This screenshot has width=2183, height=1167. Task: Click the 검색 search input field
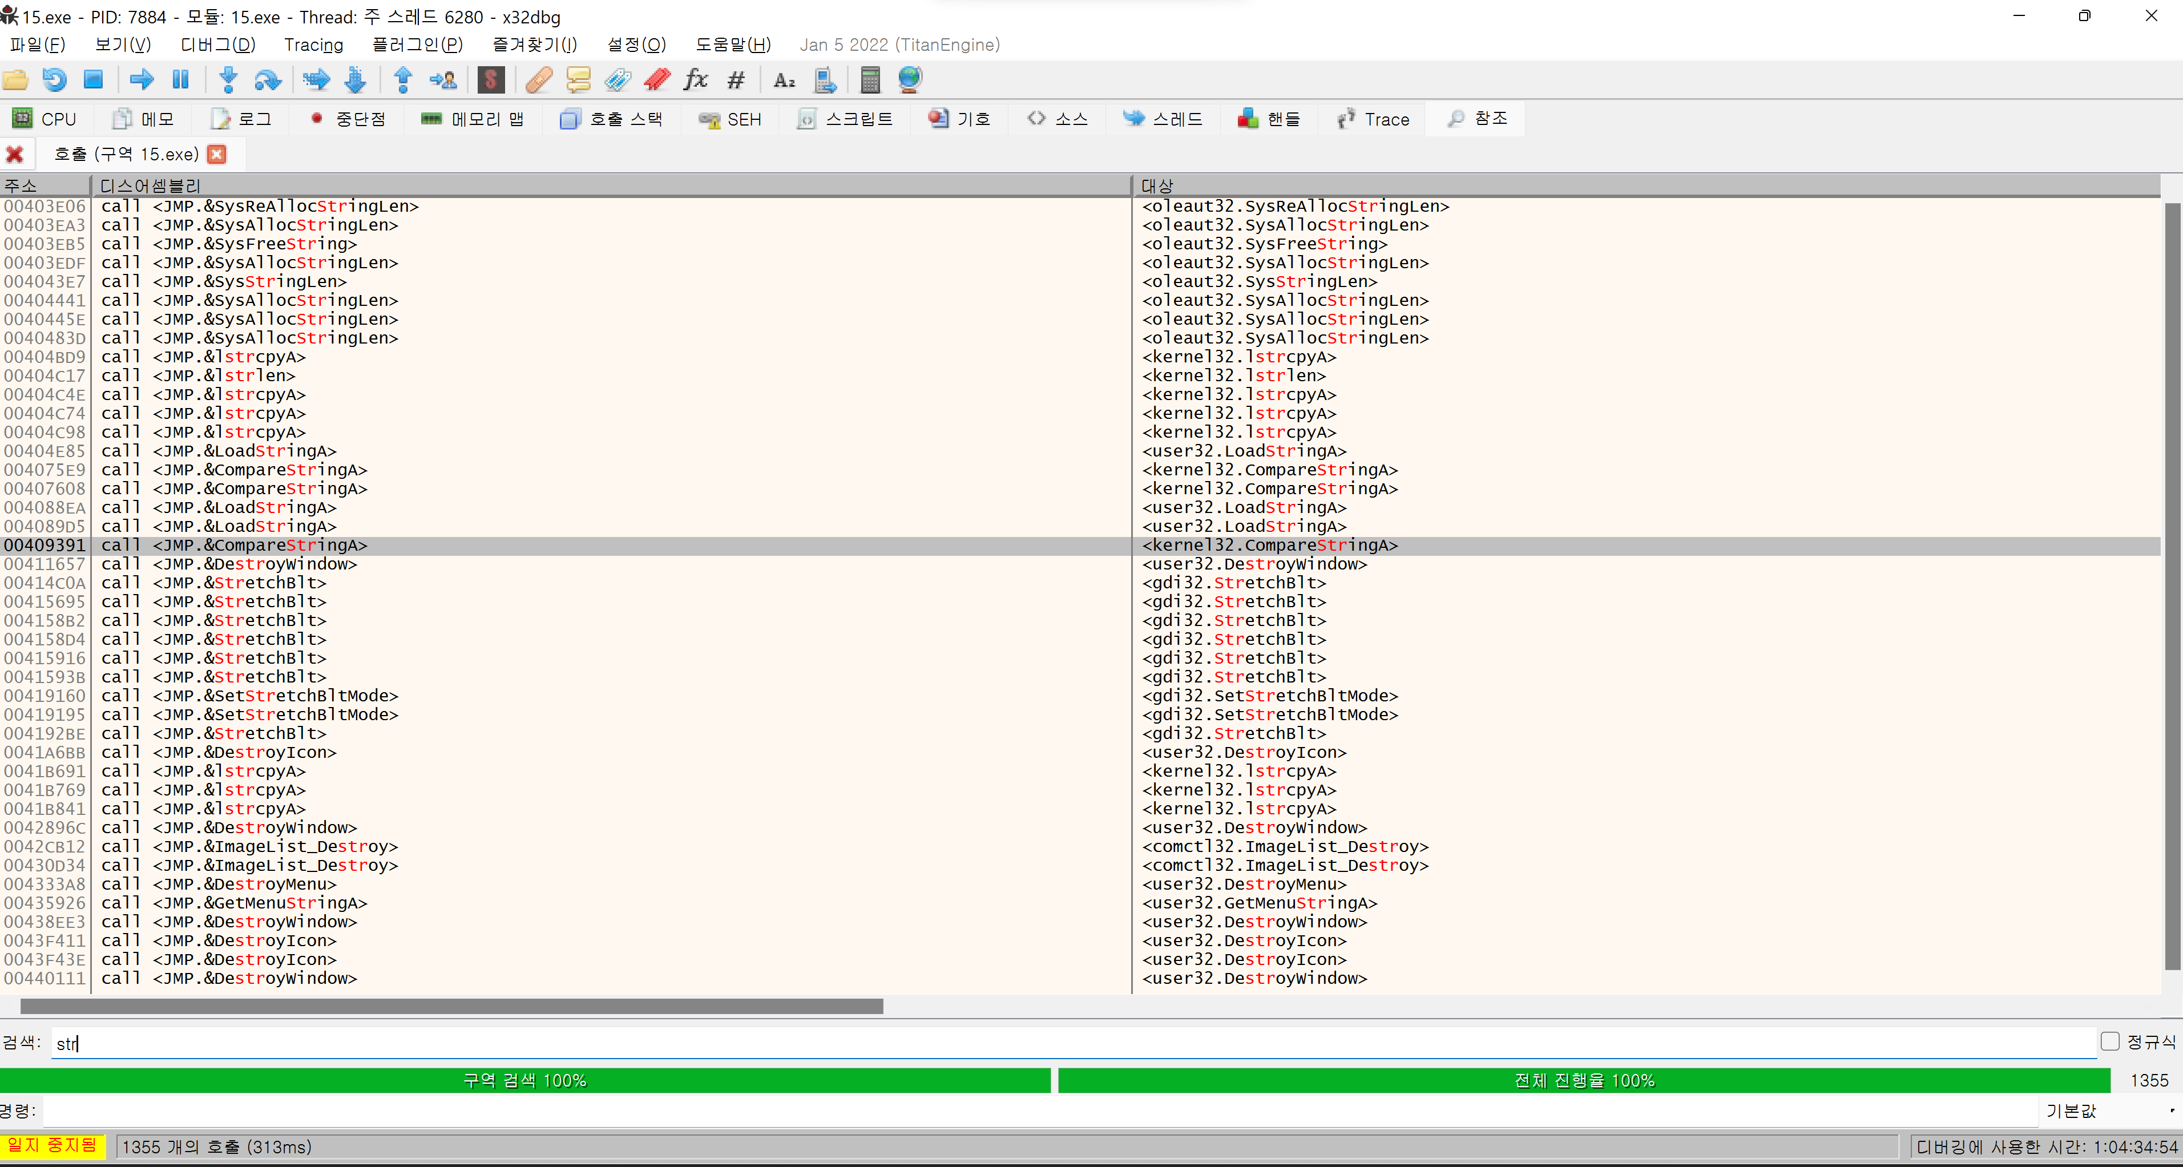coord(1074,1043)
